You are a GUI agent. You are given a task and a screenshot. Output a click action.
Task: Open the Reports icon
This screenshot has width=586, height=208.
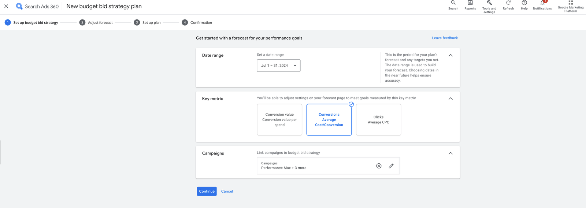coord(470,3)
